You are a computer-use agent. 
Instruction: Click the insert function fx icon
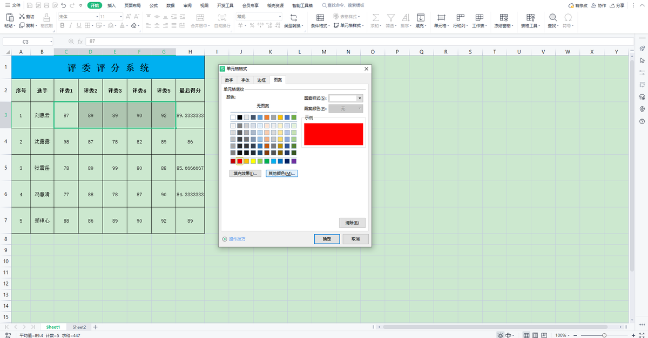(x=80, y=42)
